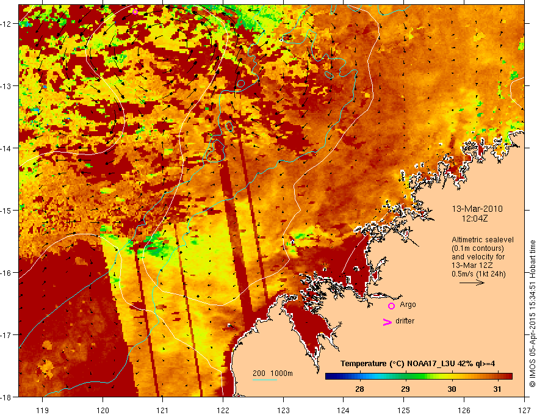Click the 0.5m/s (1kt 24h) label

pos(478,274)
